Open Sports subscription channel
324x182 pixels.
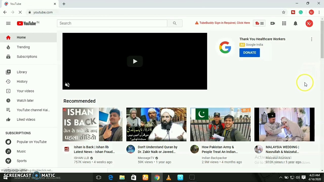[28, 161]
